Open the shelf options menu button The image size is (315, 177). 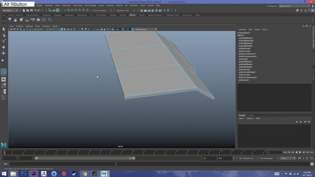4,20
